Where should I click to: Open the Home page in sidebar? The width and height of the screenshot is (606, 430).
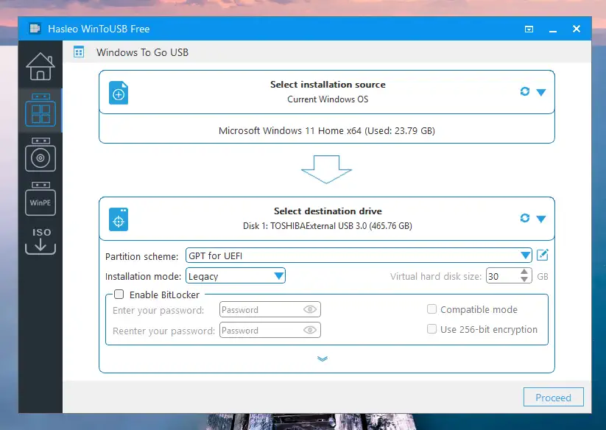pyautogui.click(x=40, y=66)
